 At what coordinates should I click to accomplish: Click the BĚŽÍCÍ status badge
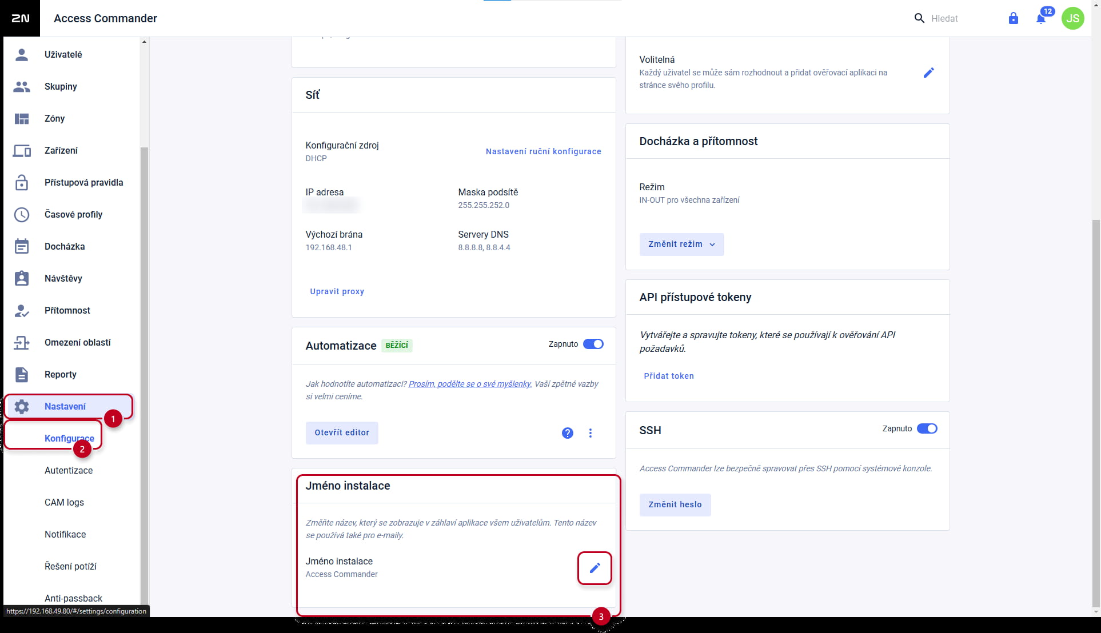coord(397,345)
